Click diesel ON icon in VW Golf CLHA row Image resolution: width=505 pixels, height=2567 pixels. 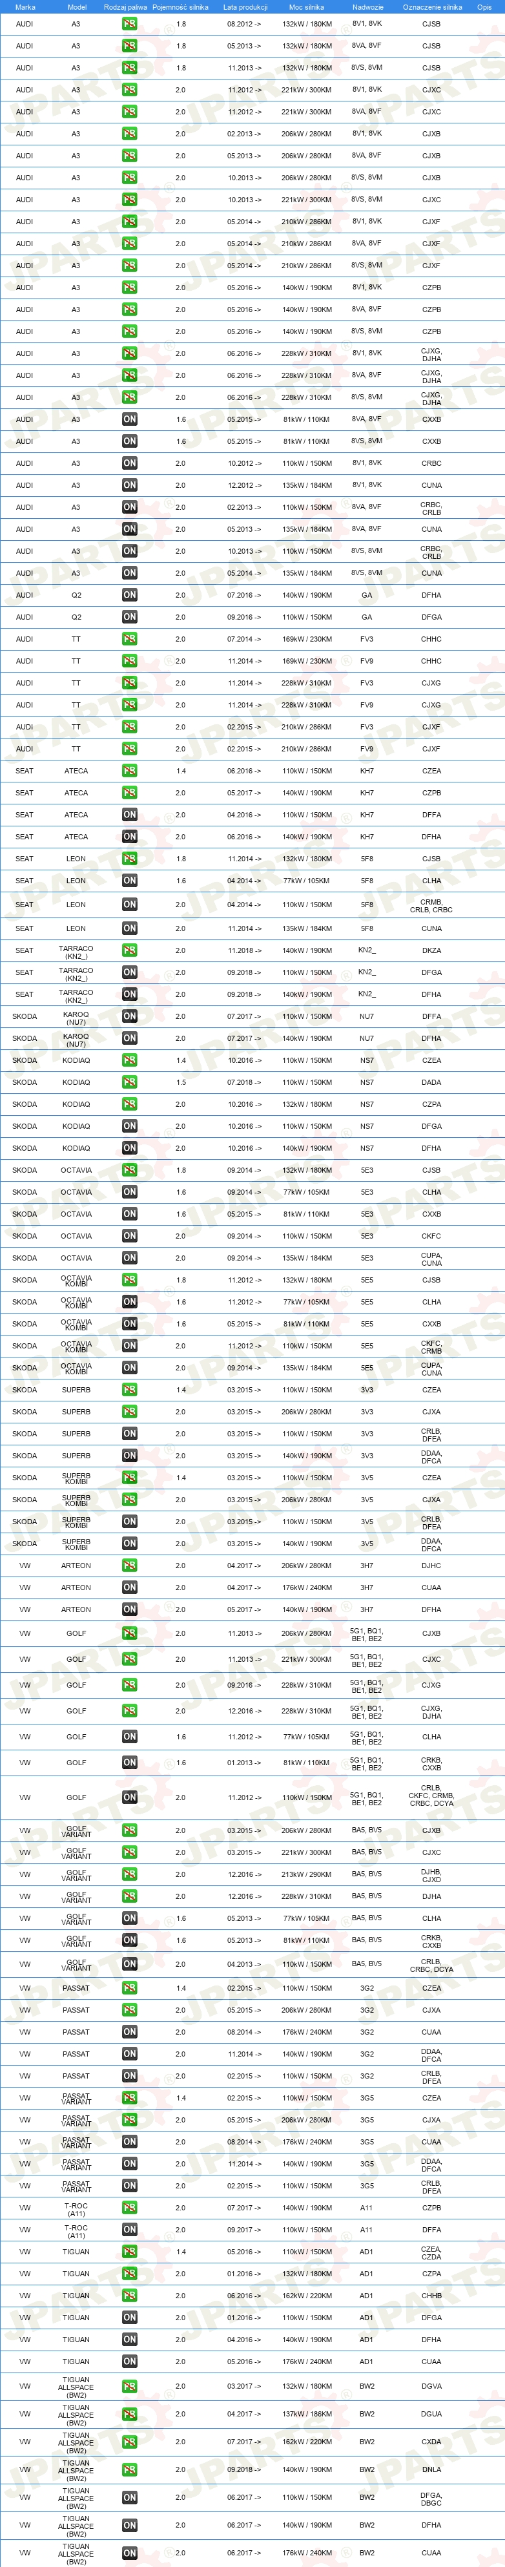(130, 1737)
